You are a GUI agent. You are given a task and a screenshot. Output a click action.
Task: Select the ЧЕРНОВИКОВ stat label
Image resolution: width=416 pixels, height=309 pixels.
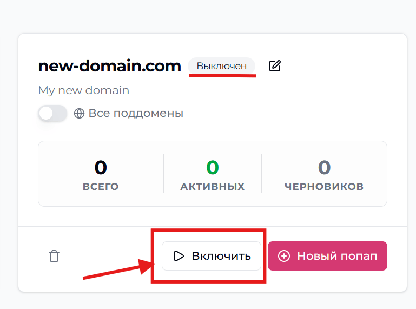324,186
